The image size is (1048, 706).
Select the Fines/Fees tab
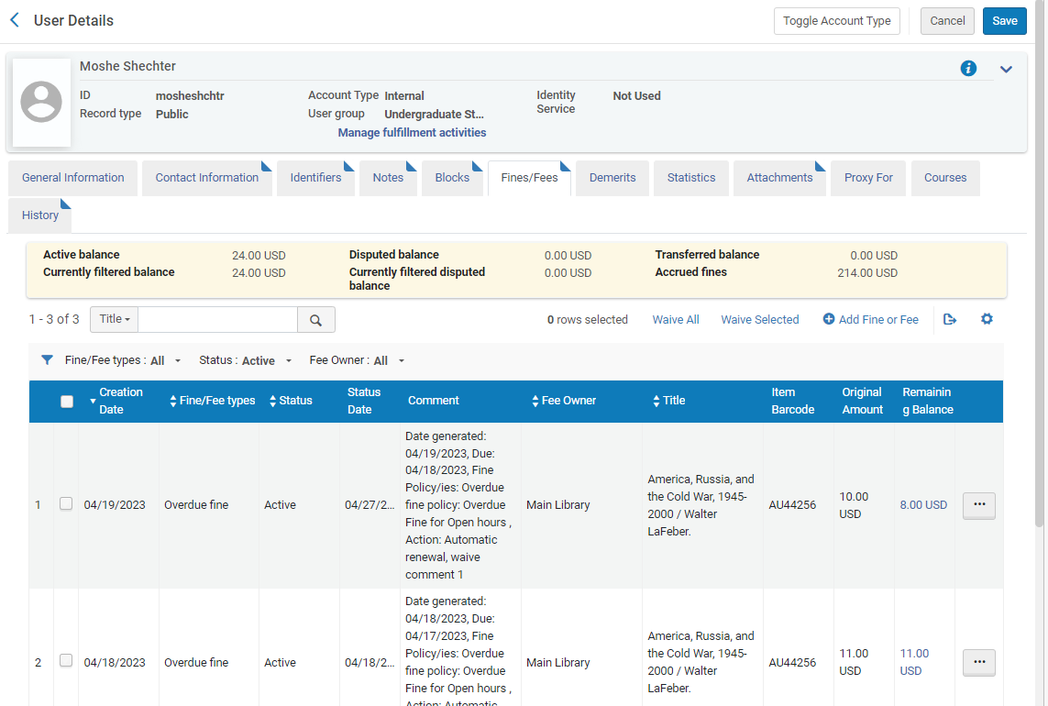tap(529, 178)
